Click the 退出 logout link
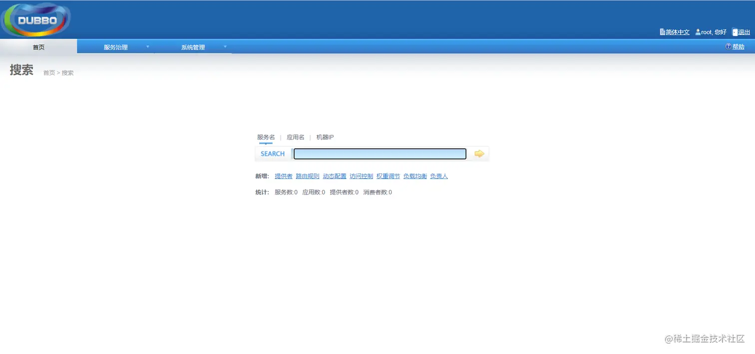This screenshot has height=354, width=755. (744, 32)
